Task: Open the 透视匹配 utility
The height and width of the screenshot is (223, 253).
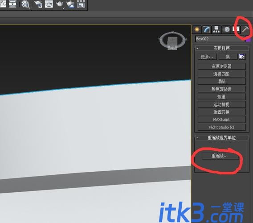Action: pyautogui.click(x=221, y=74)
